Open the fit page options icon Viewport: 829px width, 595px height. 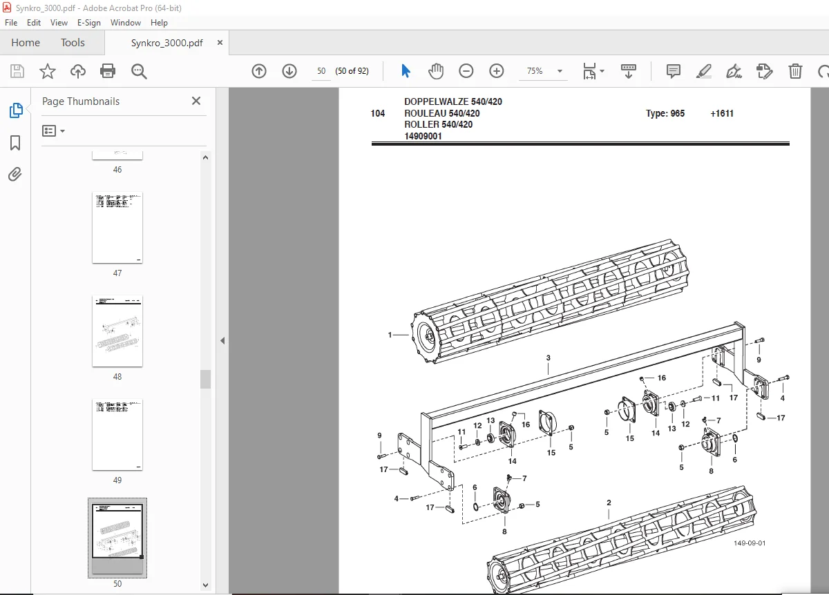589,71
